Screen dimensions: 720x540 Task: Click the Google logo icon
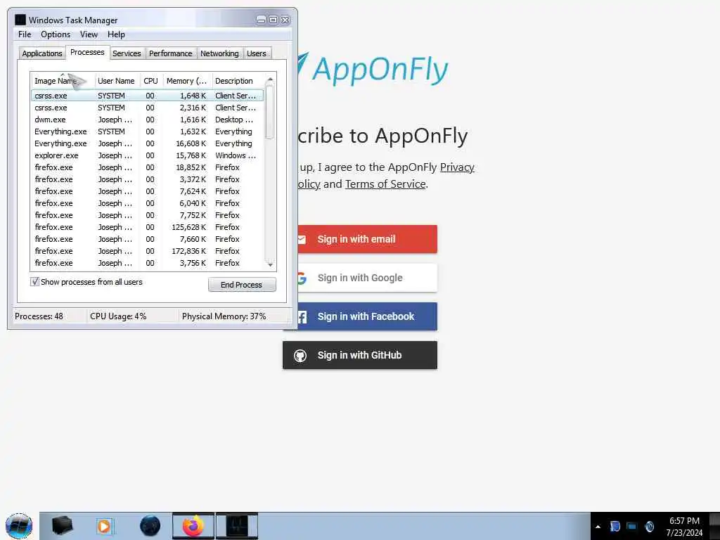pyautogui.click(x=302, y=278)
